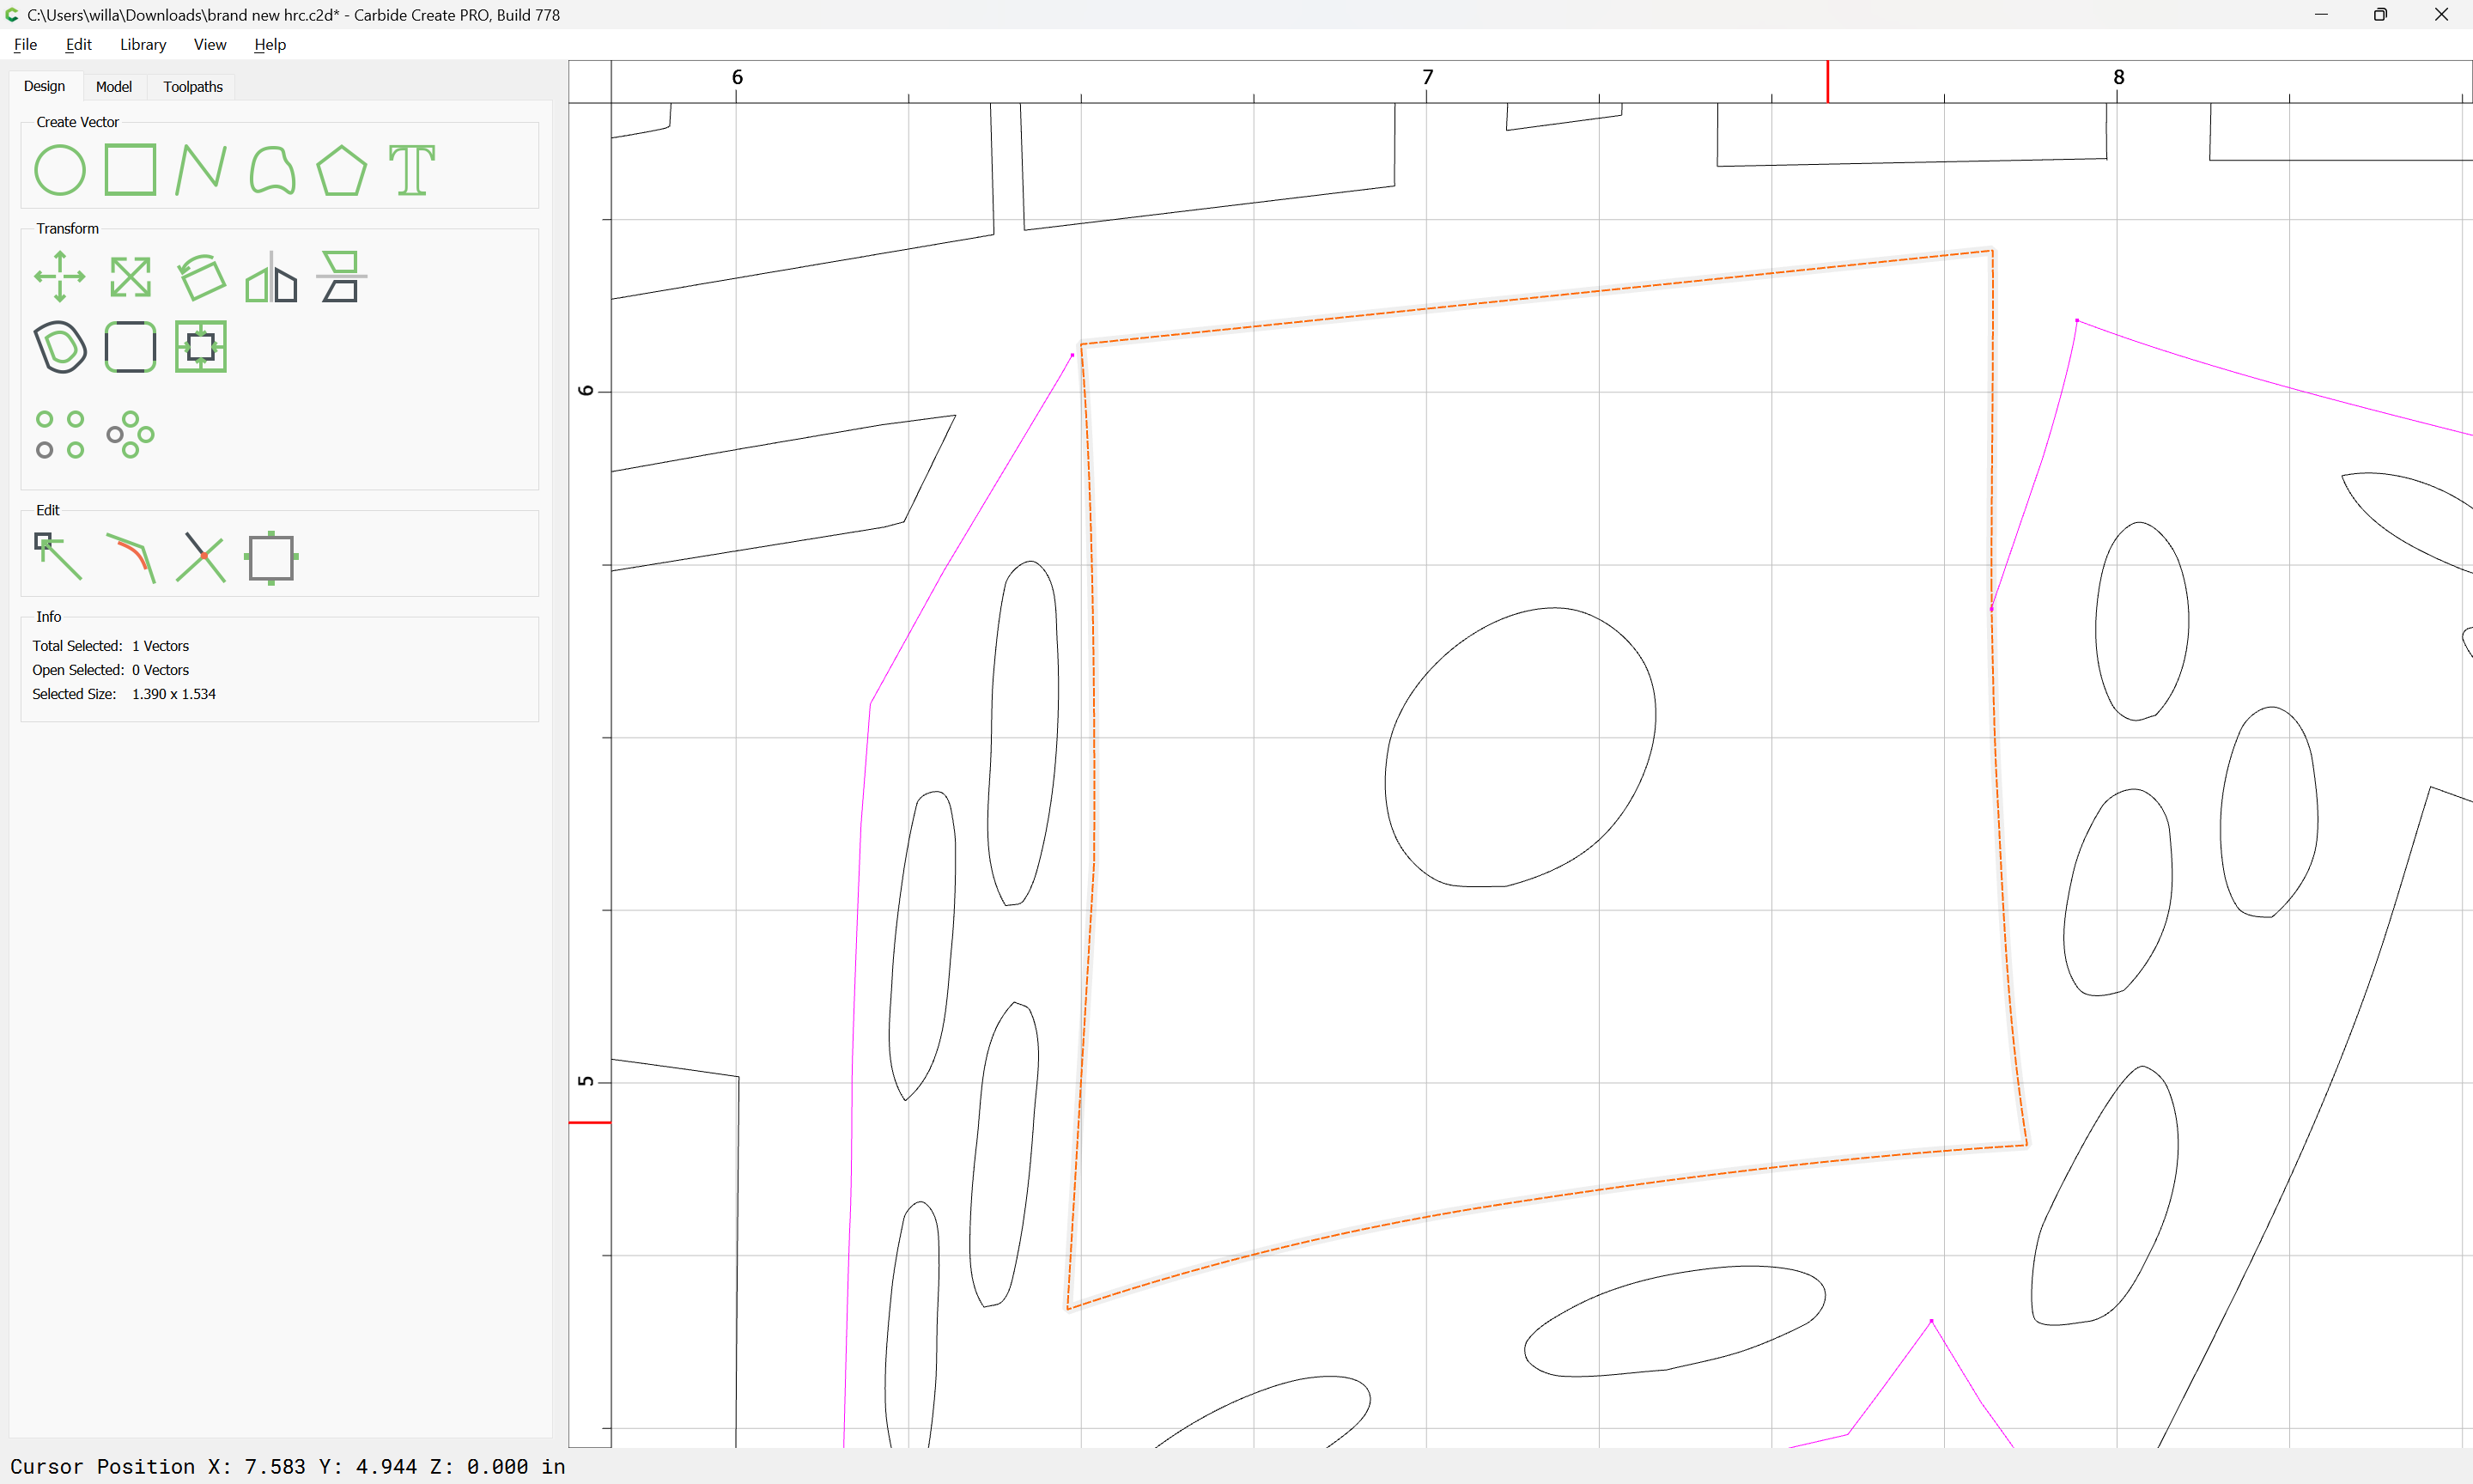This screenshot has height=1484, width=2473.
Task: Minimize the Carbide Create window
Action: coord(2321,15)
